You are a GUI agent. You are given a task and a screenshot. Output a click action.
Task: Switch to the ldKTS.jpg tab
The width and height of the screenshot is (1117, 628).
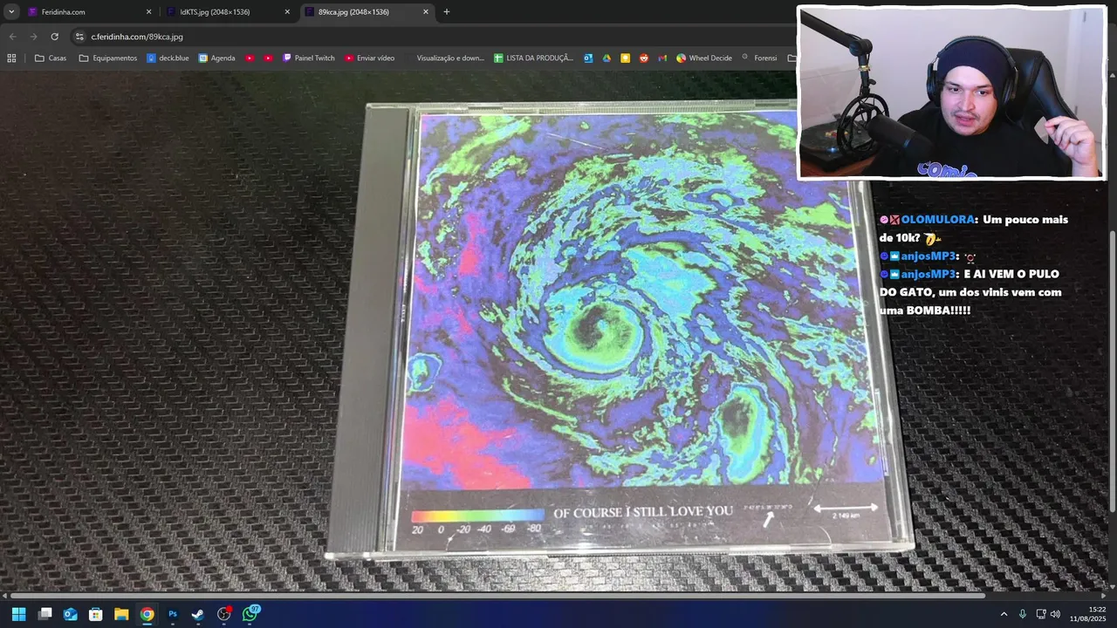229,12
